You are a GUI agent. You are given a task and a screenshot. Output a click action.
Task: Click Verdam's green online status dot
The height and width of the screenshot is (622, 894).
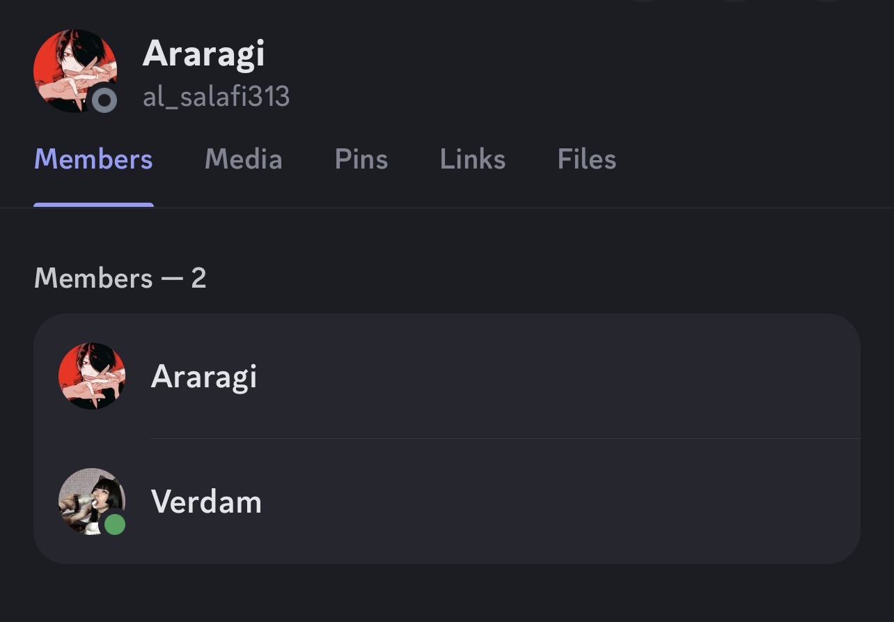tap(114, 524)
